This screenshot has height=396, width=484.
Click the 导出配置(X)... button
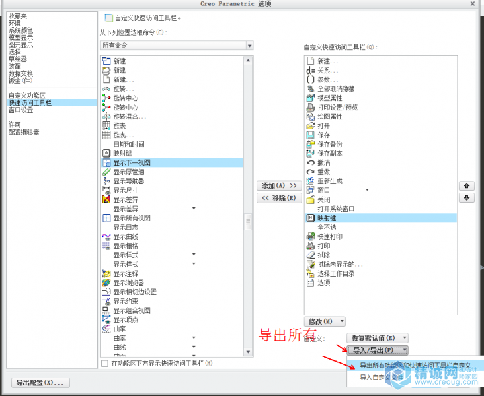tap(40, 383)
